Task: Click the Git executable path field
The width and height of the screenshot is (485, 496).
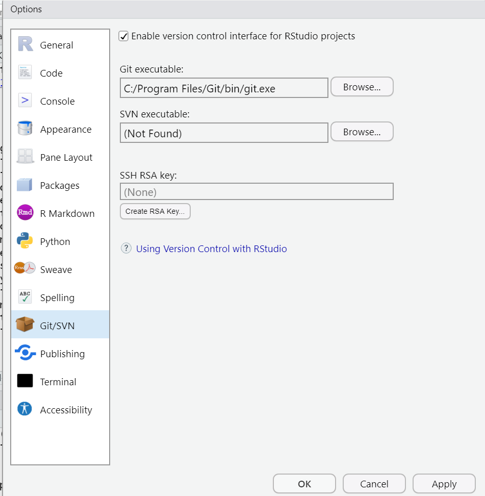Action: (x=224, y=88)
